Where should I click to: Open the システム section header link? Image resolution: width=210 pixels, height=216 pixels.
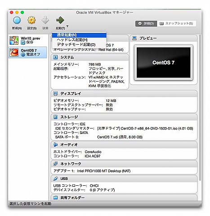67,57
